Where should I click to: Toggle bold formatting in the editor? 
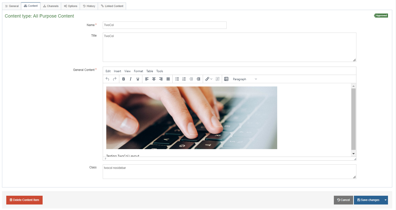124,79
